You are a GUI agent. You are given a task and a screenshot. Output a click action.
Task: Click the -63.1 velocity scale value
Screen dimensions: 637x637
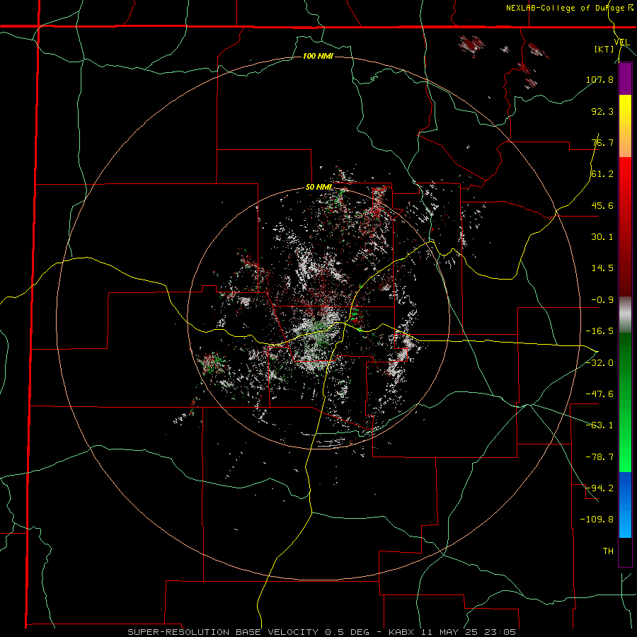(599, 425)
